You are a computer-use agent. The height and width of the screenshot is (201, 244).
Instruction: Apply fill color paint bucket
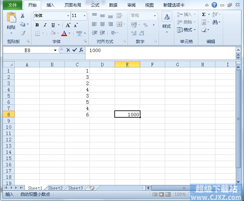click(x=53, y=33)
